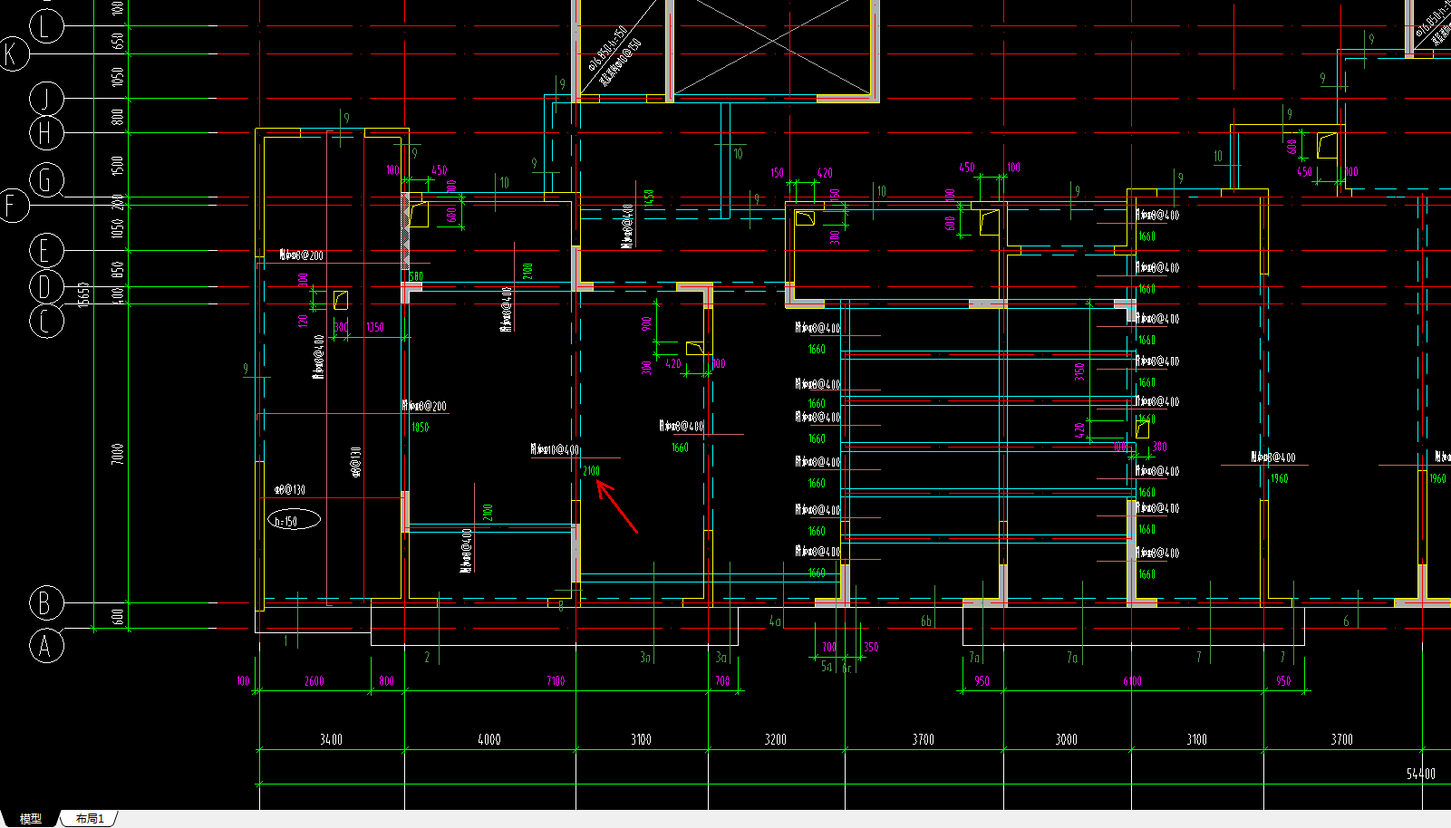The width and height of the screenshot is (1451, 828).
Task: Pick the beam label 6b
Action: point(926,621)
